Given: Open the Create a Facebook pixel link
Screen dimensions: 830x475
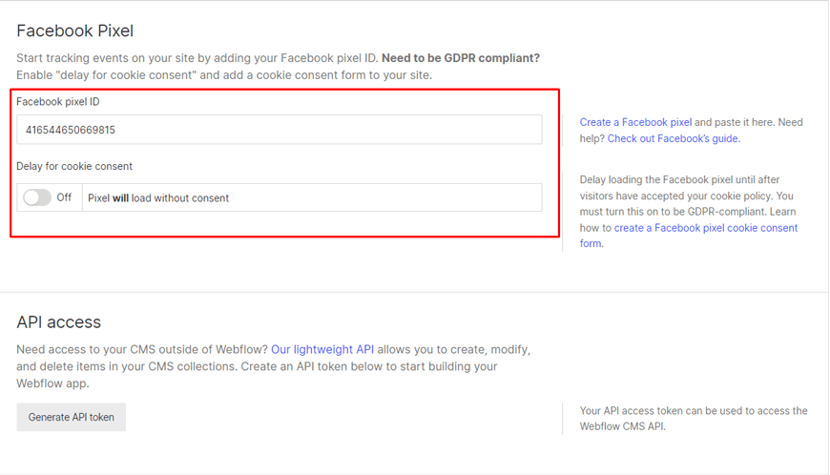Looking at the screenshot, I should click(x=635, y=122).
